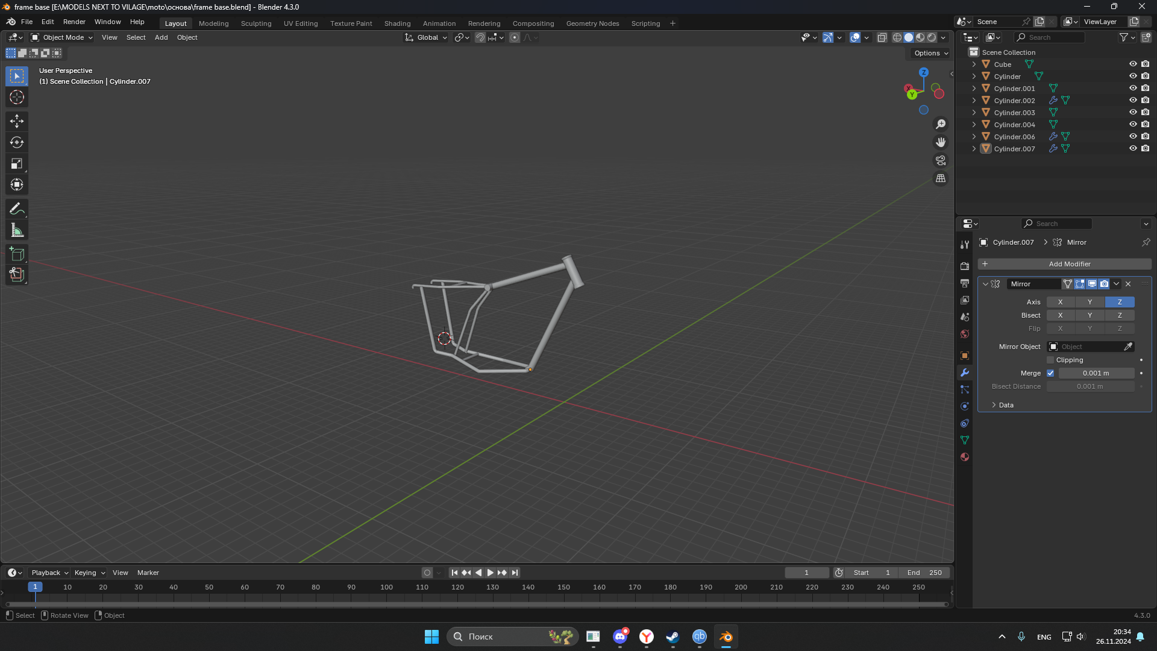Click the outliner search field
The height and width of the screenshot is (651, 1157).
click(1049, 37)
